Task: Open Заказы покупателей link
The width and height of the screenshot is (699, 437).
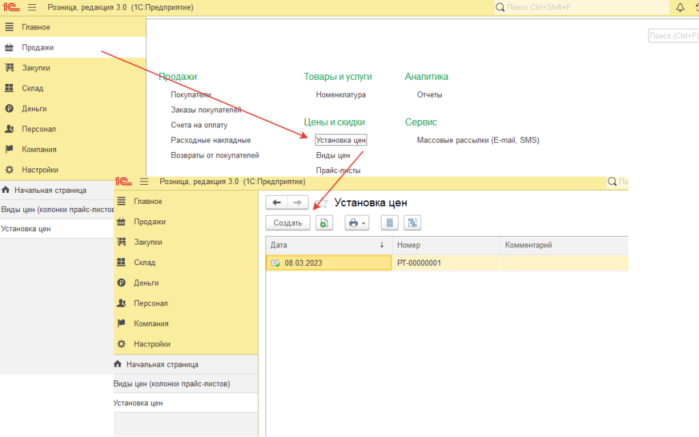Action: click(206, 110)
